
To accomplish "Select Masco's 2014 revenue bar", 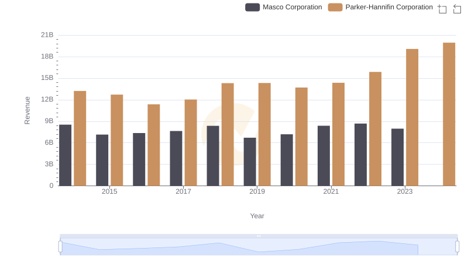I will [x=66, y=155].
